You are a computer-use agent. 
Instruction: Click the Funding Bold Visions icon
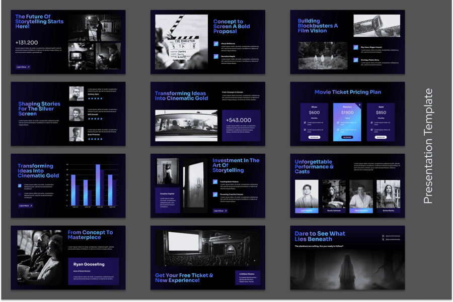pos(215,182)
